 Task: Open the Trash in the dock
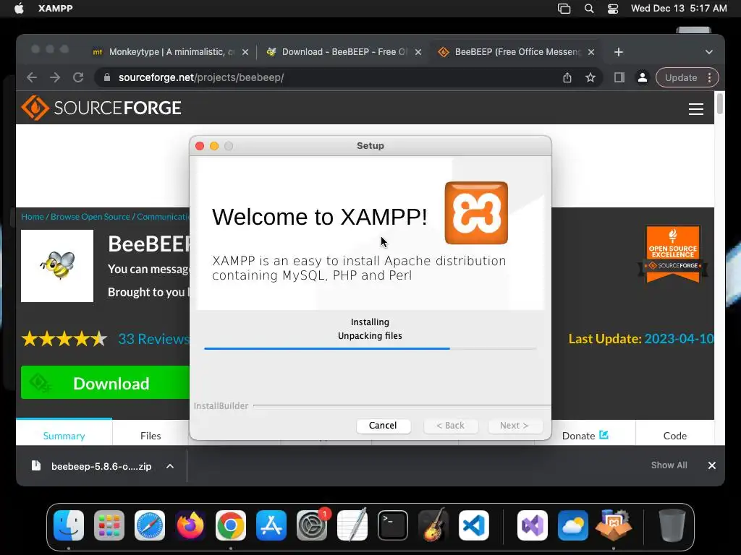tap(672, 525)
